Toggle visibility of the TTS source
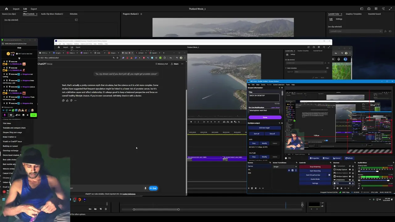Screen dimensions: 395x222 [350, 183]
